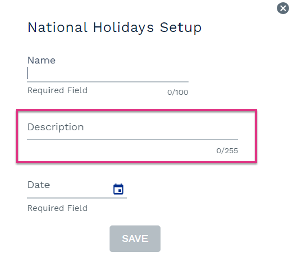Click the word Setup in the title

click(181, 28)
